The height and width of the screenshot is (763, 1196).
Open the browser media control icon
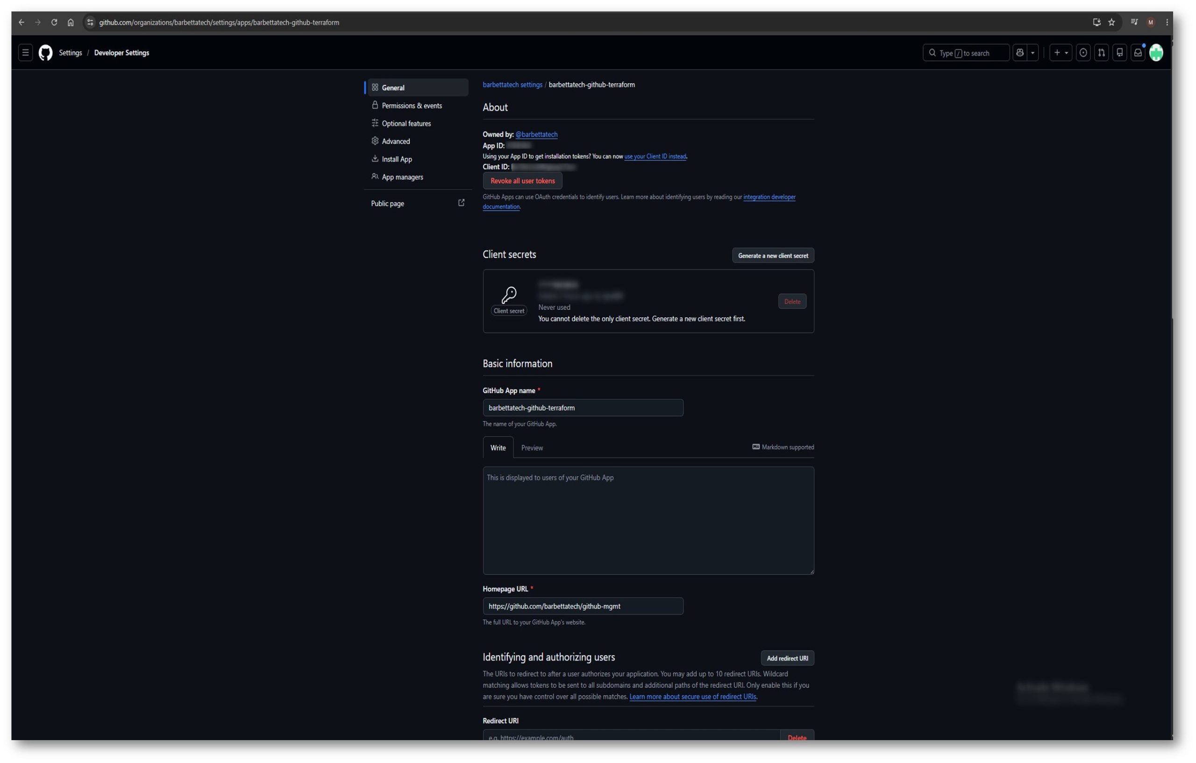1134,22
